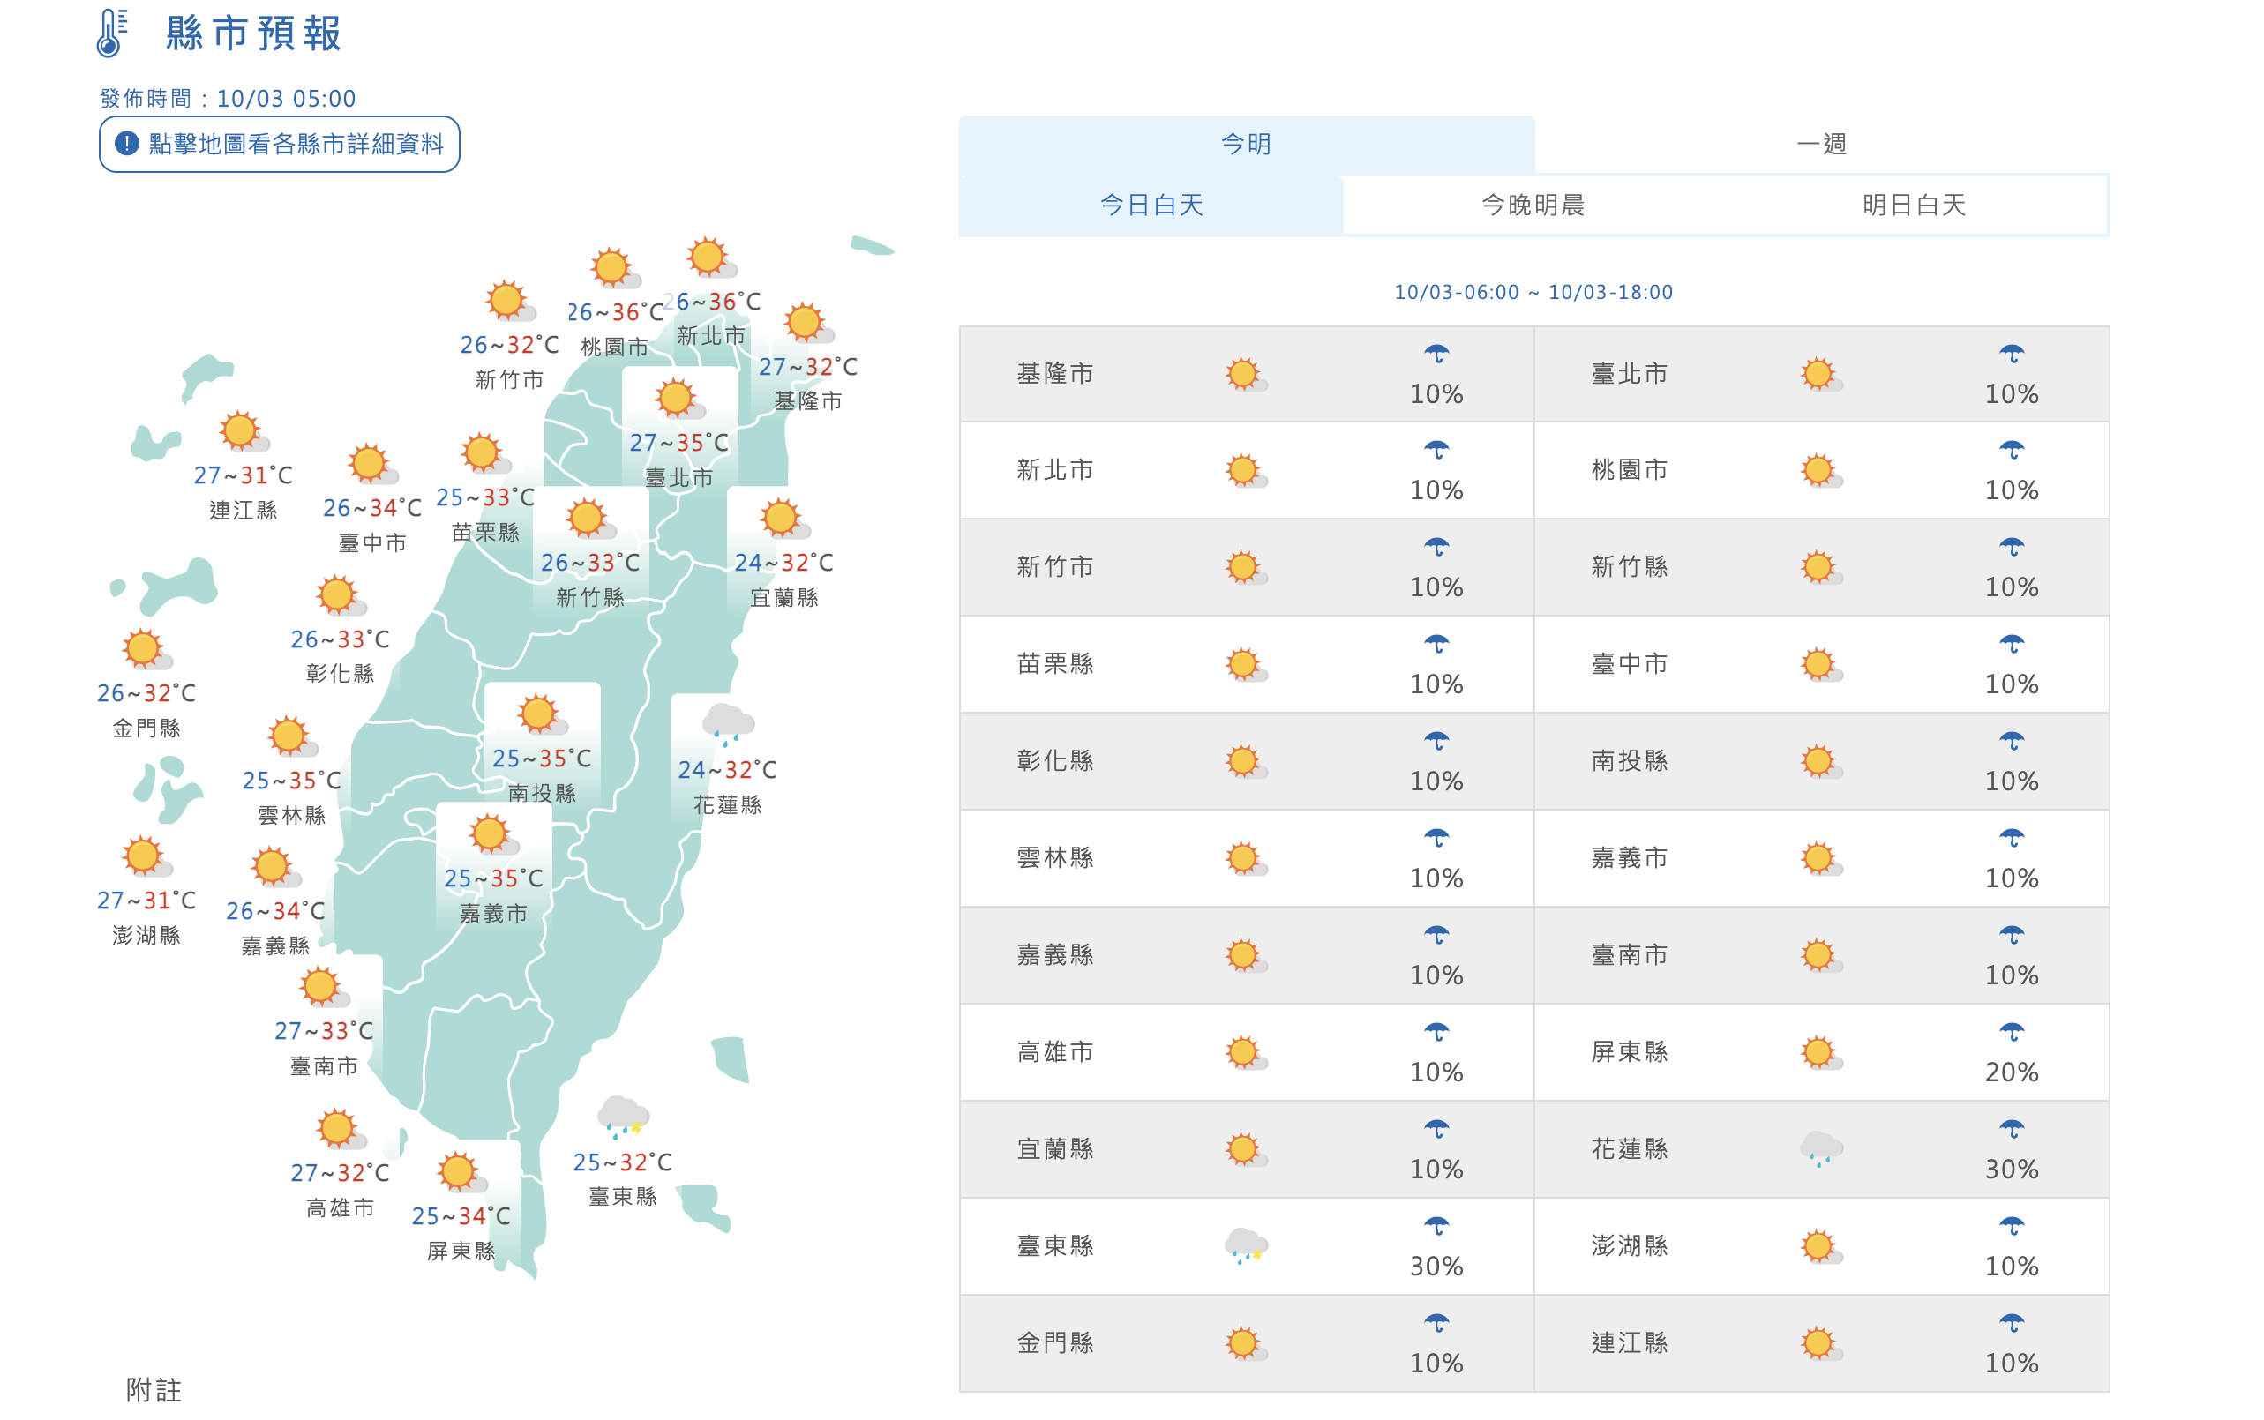
Task: Click the 點擊地圖看各縣市詳細資料 info button
Action: coord(279,144)
